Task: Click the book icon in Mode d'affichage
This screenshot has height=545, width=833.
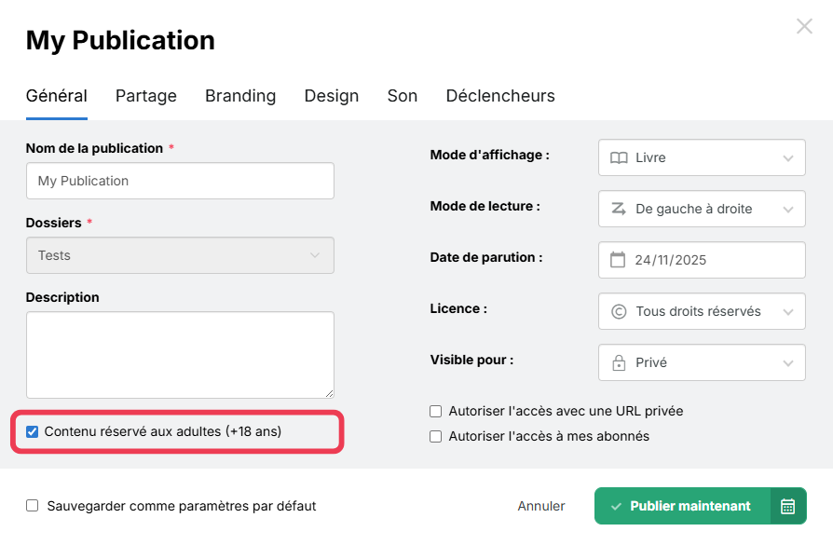Action: (x=619, y=157)
